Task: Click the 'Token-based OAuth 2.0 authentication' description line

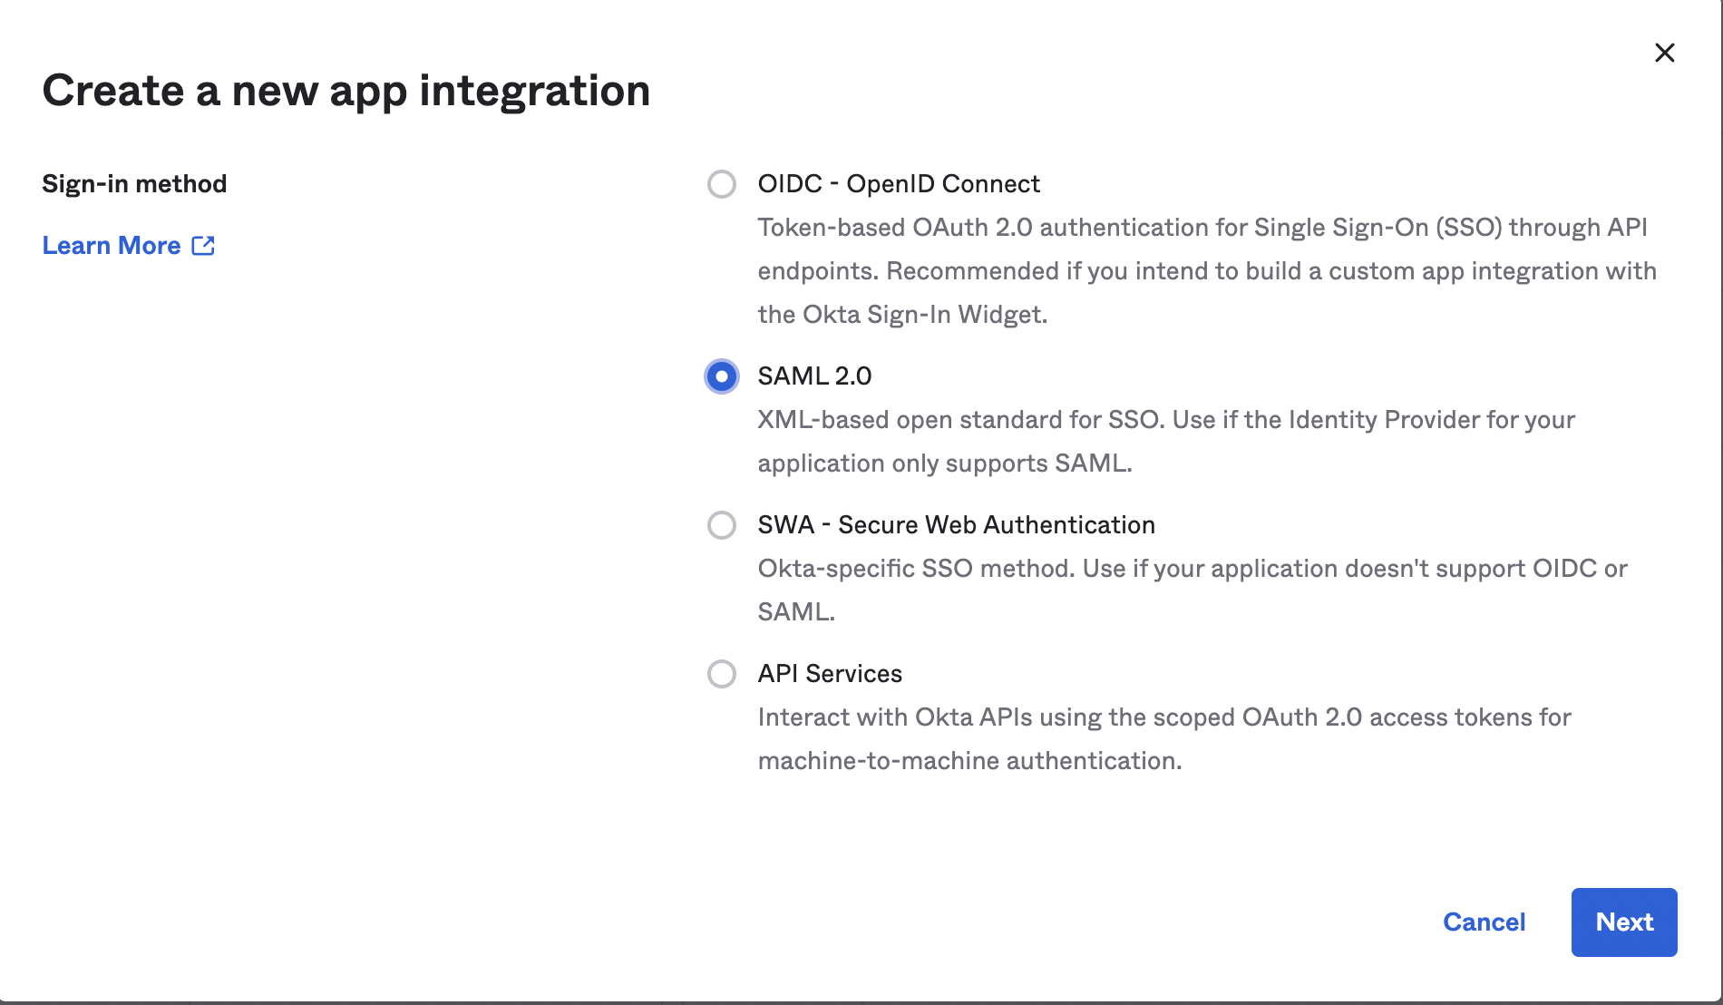Action: tap(1202, 228)
